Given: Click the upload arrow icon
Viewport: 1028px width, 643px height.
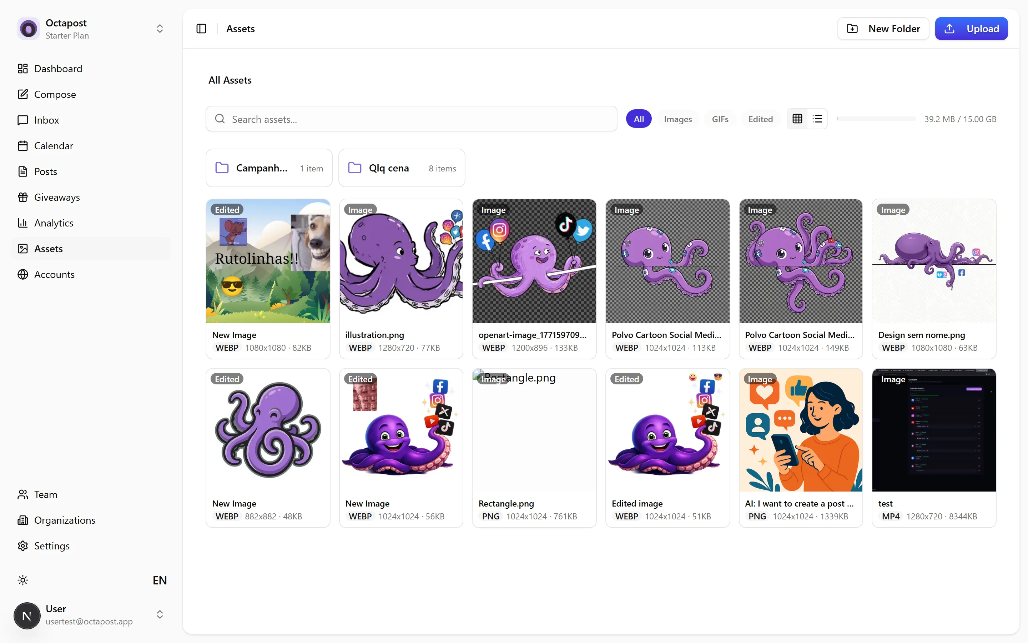Looking at the screenshot, I should [x=949, y=29].
